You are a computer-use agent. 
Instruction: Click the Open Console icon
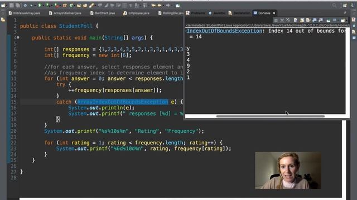[x=343, y=21]
